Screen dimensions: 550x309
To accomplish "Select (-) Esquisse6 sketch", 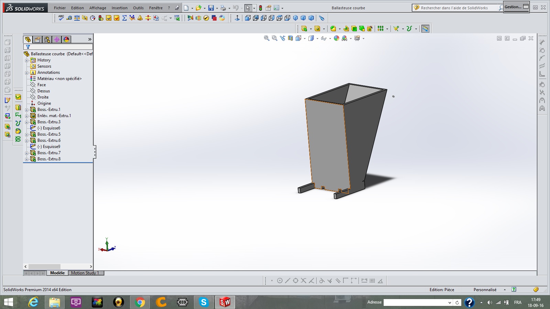I will coord(49,128).
